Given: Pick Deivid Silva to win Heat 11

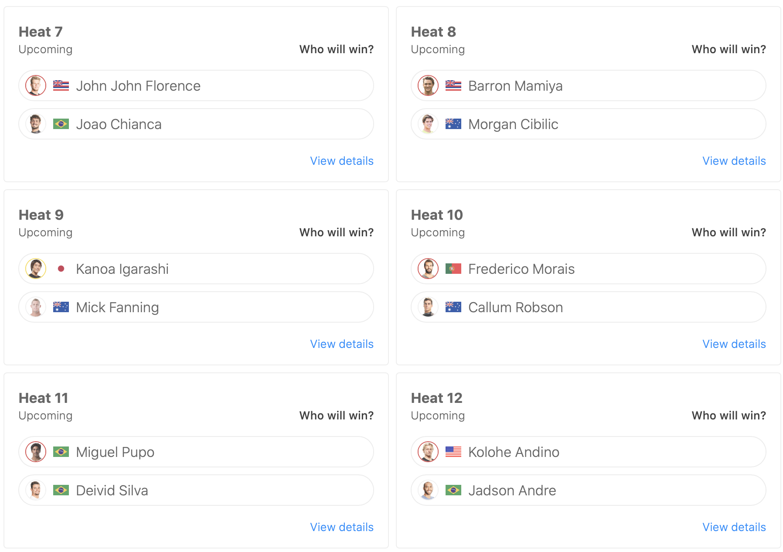Looking at the screenshot, I should [196, 491].
